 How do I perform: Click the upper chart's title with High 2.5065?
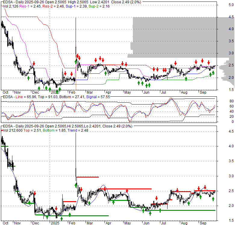[72, 2]
